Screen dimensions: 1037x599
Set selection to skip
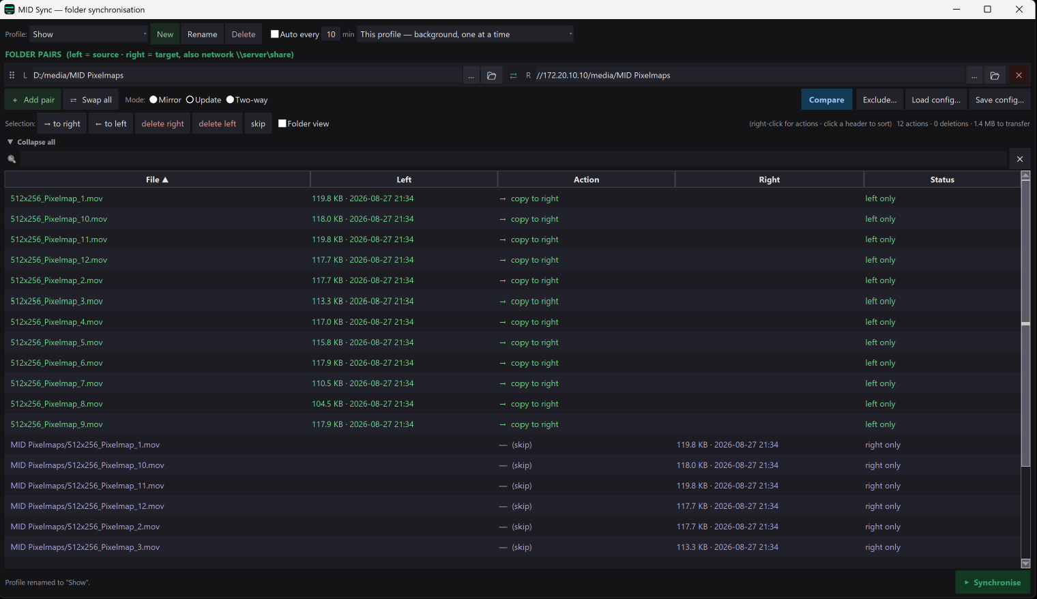(258, 123)
